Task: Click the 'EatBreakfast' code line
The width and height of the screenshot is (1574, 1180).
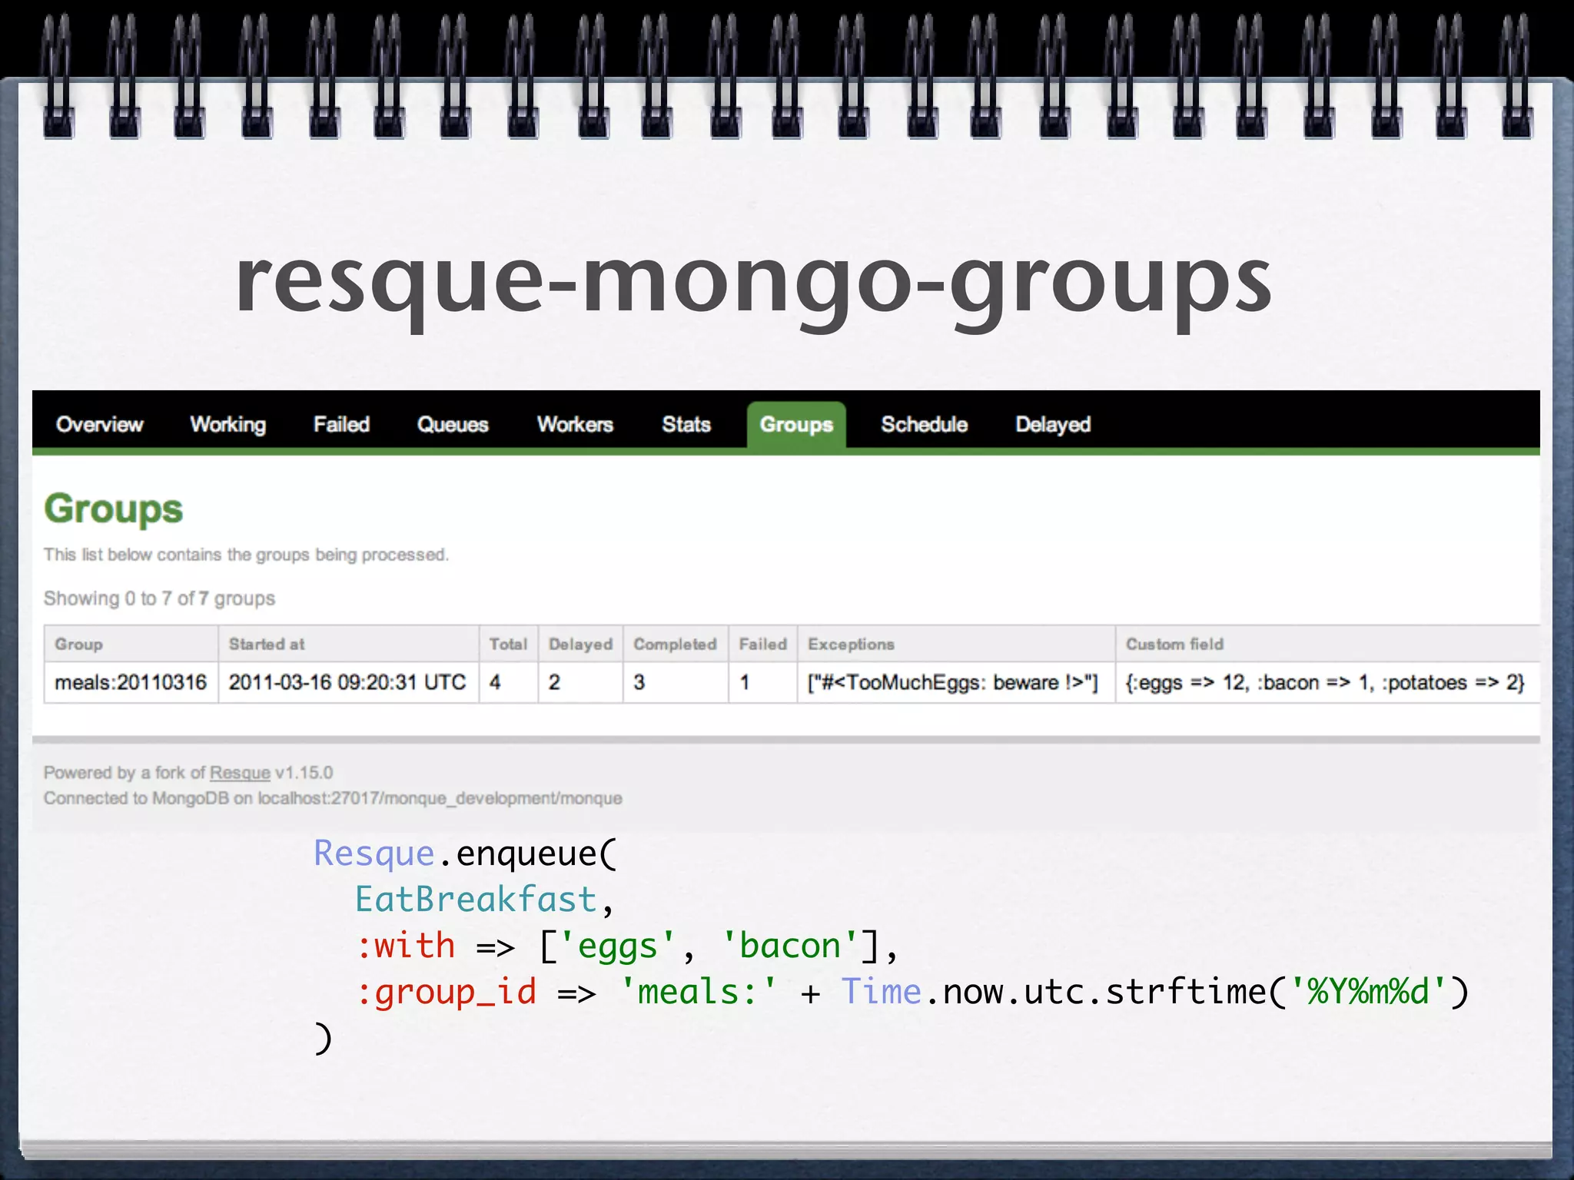Action: pyautogui.click(x=483, y=900)
